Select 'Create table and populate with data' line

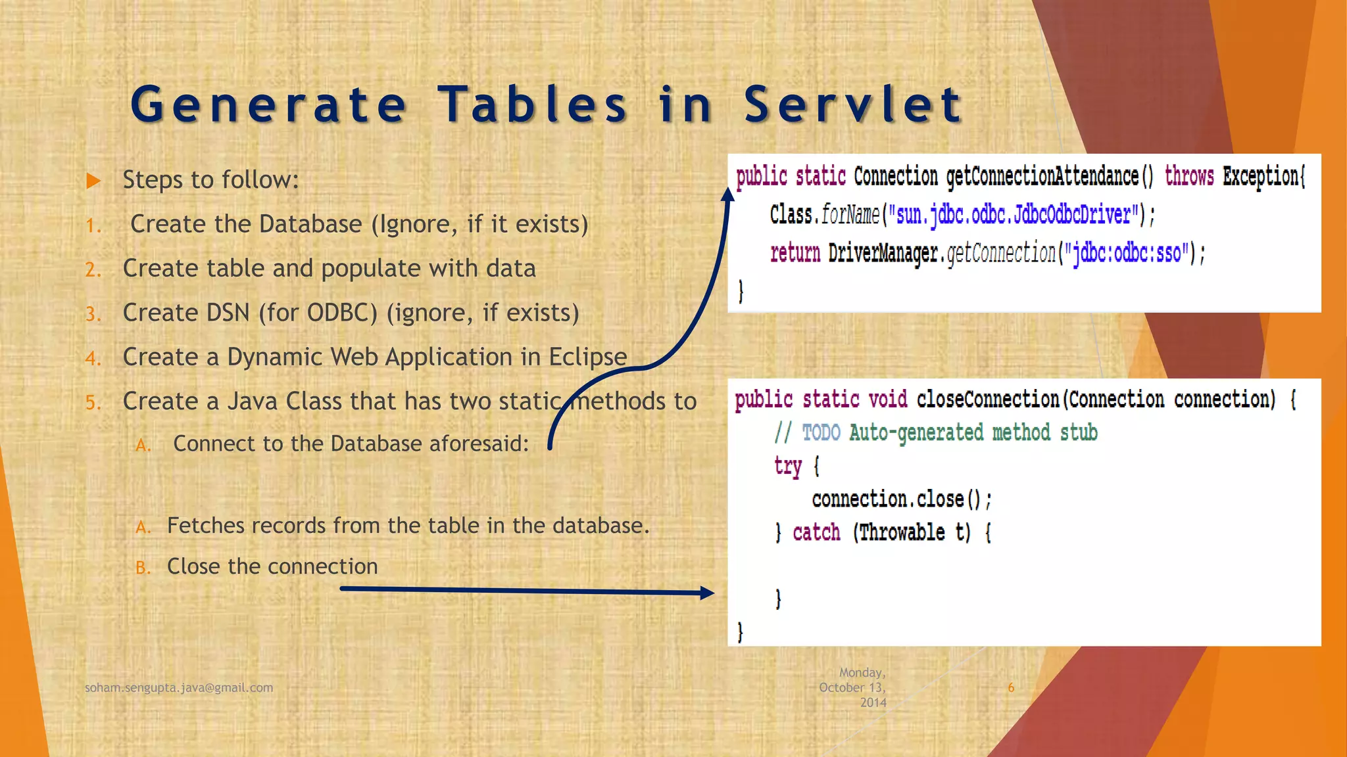tap(329, 268)
